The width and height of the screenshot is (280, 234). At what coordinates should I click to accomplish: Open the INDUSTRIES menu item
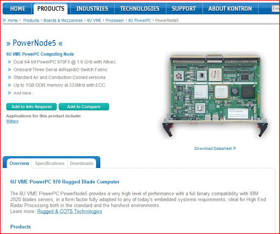[92, 9]
